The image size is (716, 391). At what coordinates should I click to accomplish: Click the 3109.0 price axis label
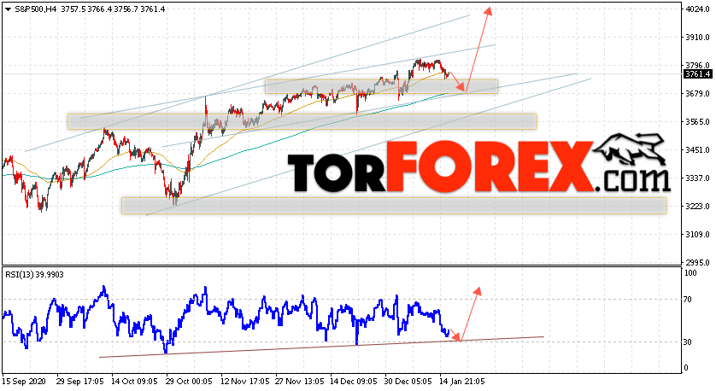tap(697, 235)
